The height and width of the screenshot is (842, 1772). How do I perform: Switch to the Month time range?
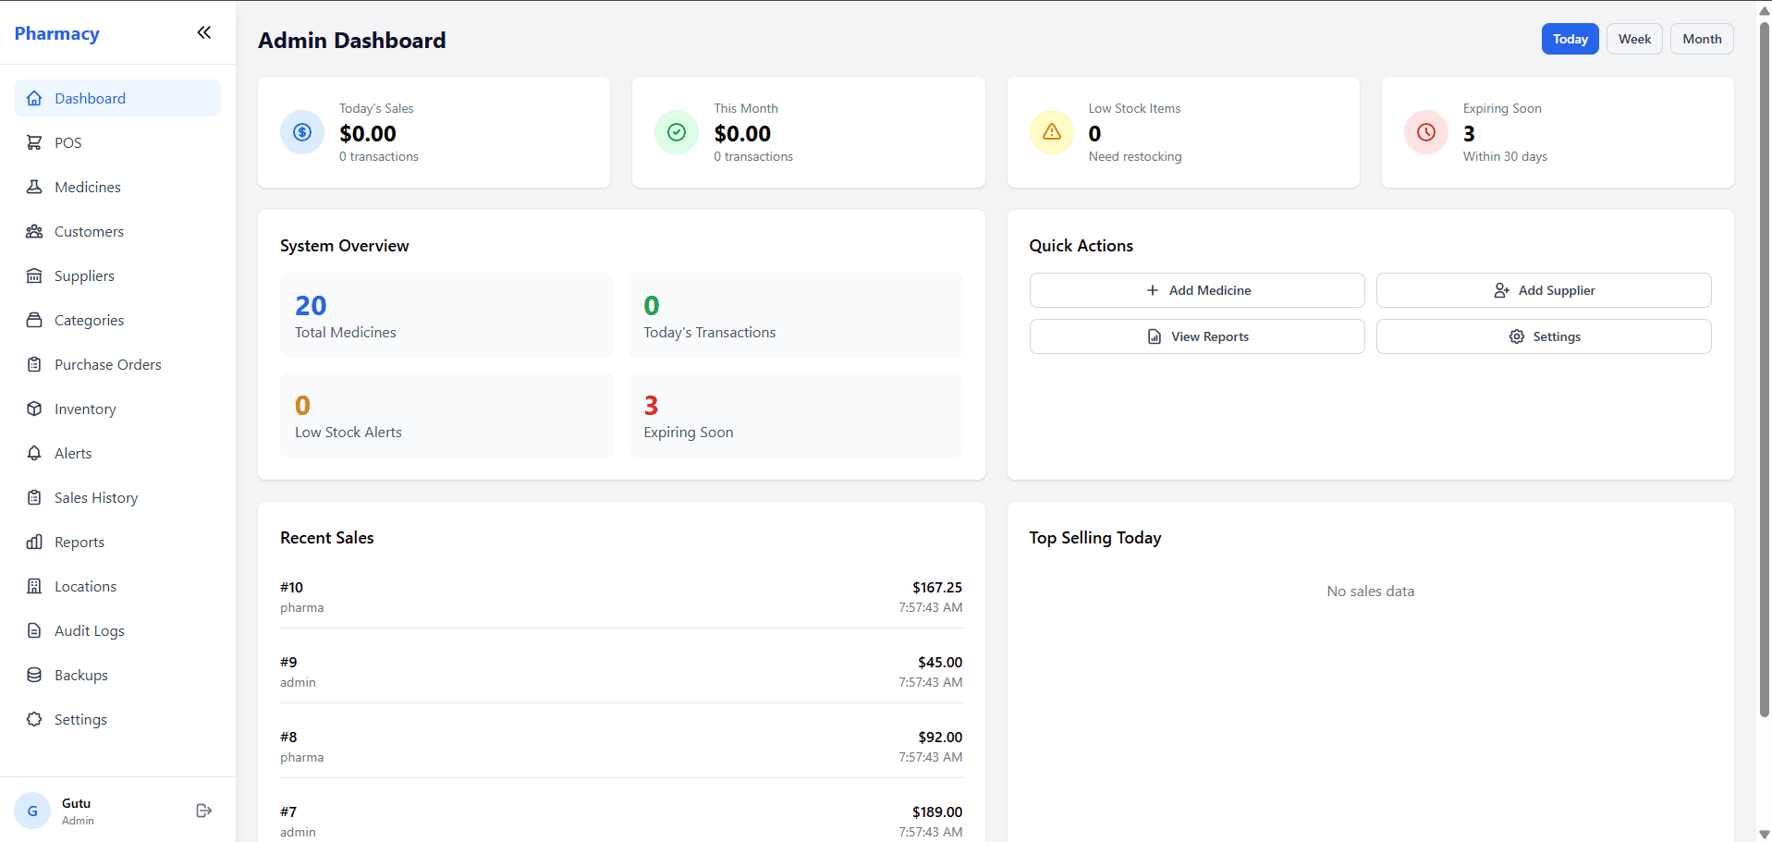[1702, 39]
